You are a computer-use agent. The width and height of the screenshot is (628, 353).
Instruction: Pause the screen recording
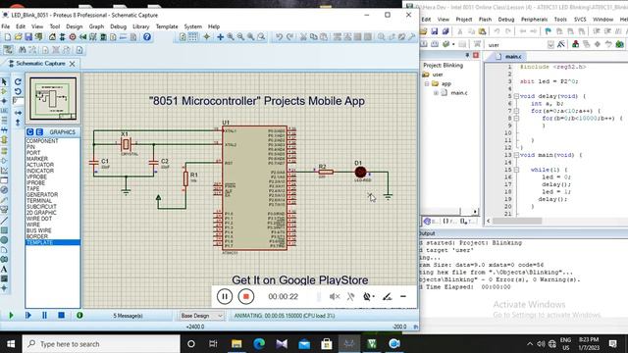[x=225, y=296]
